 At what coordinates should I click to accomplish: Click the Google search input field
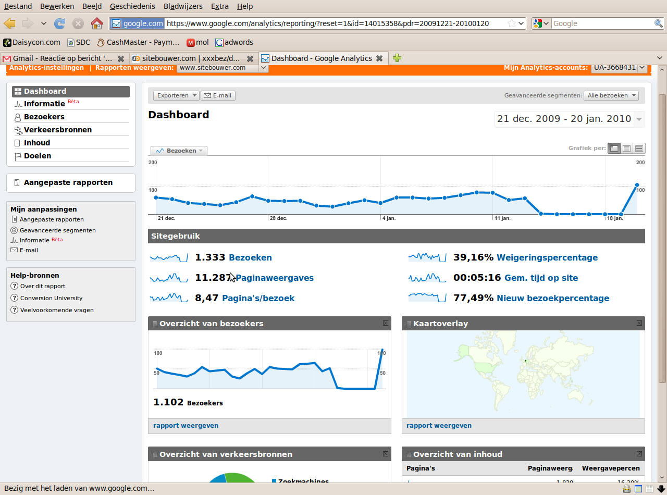point(602,23)
